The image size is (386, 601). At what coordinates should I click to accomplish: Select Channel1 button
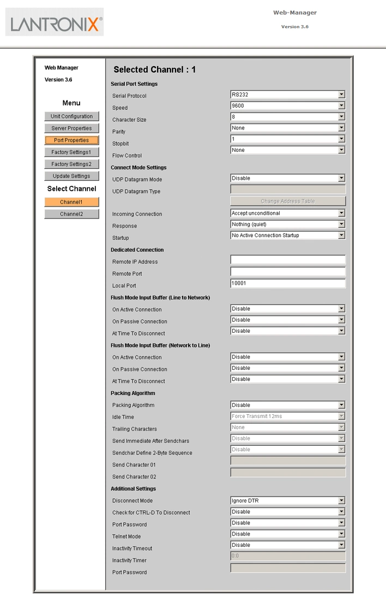click(71, 202)
